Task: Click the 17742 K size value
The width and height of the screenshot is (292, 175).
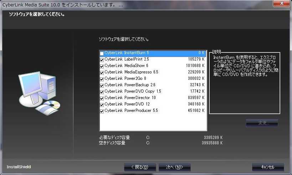Action: pos(197,91)
